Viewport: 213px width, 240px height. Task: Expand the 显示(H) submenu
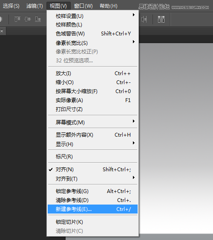pos(92,144)
